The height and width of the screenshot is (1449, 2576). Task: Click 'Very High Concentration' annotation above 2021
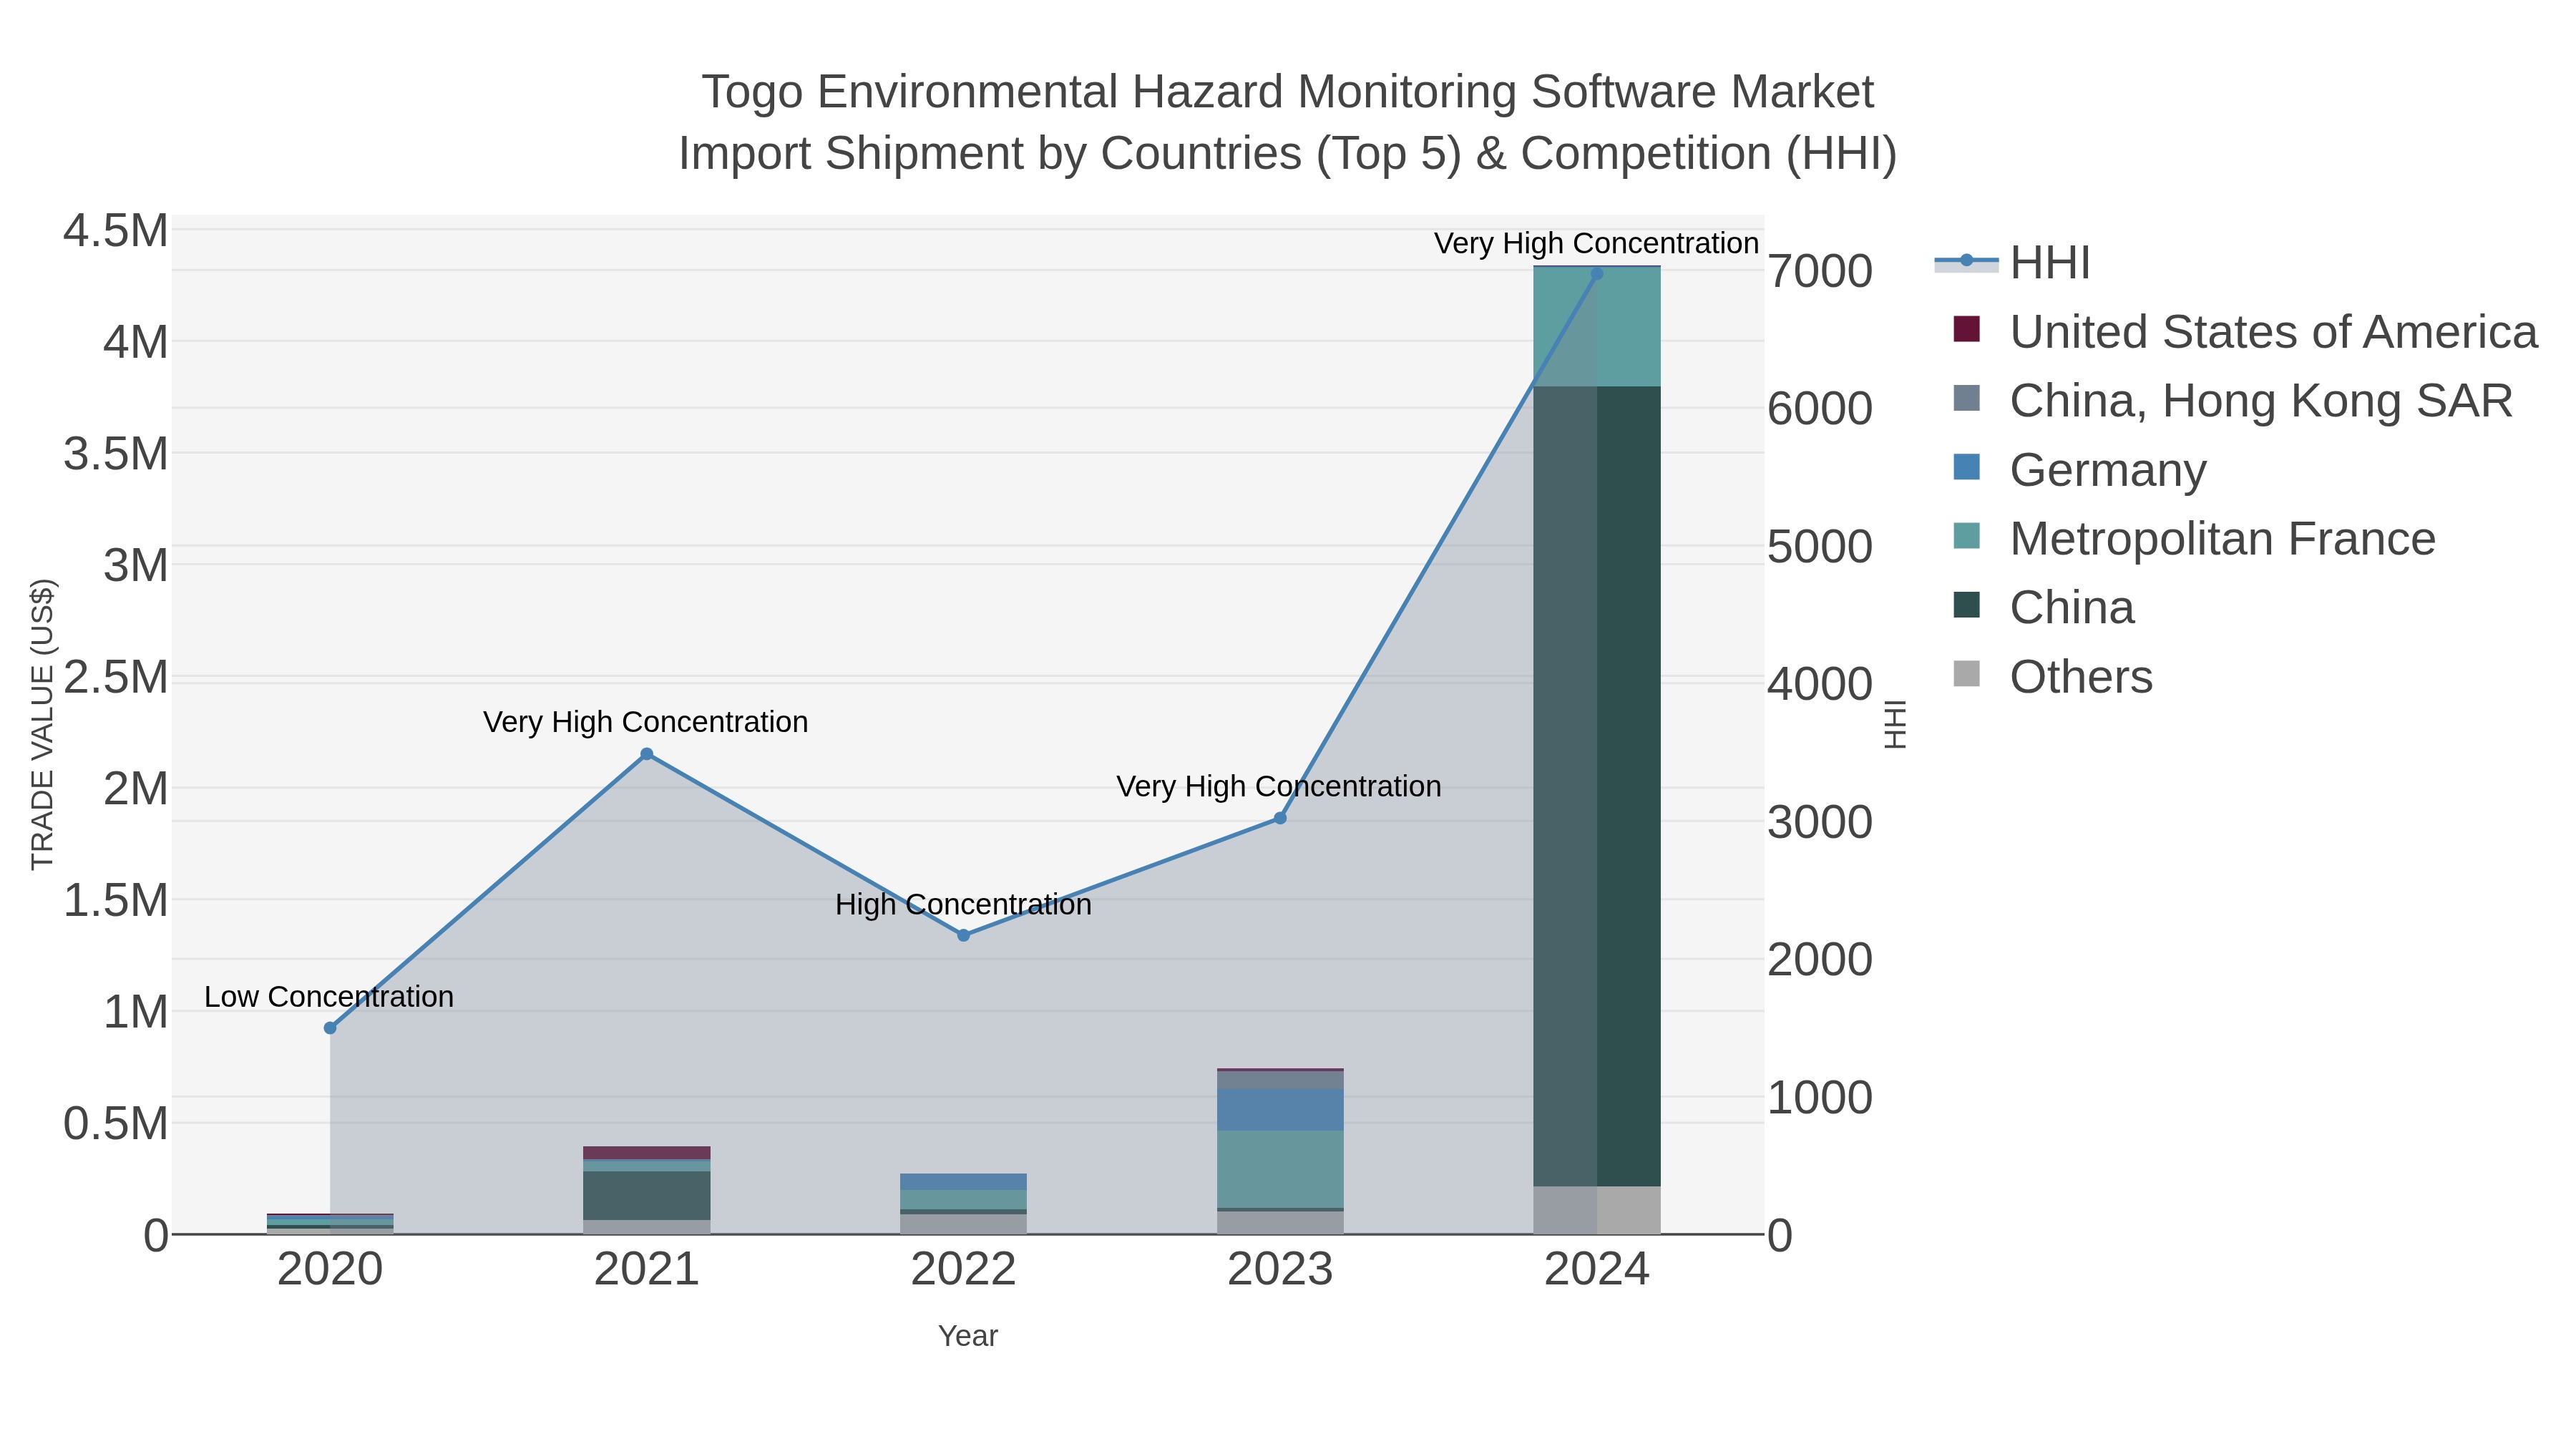point(646,722)
